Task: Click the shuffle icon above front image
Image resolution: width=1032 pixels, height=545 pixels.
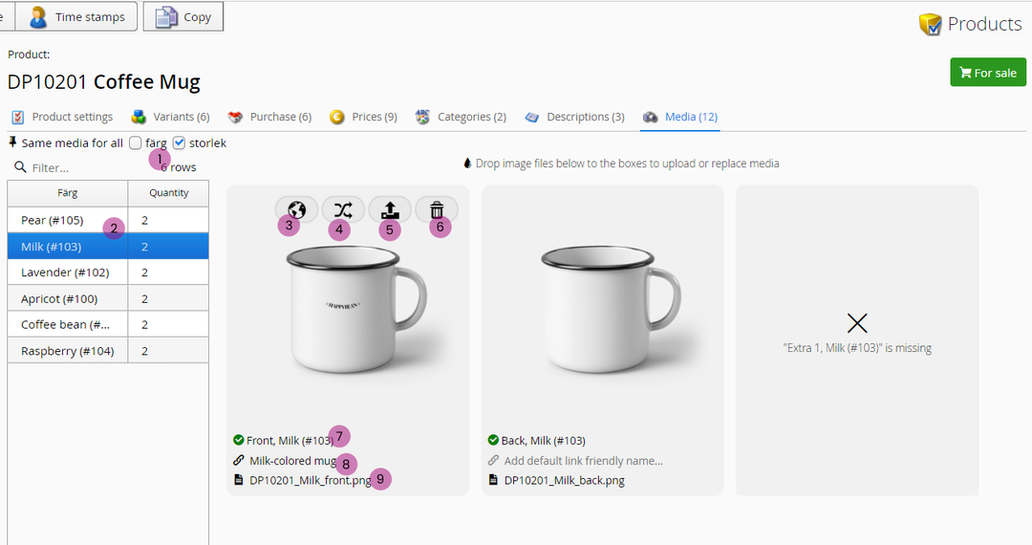Action: tap(344, 209)
